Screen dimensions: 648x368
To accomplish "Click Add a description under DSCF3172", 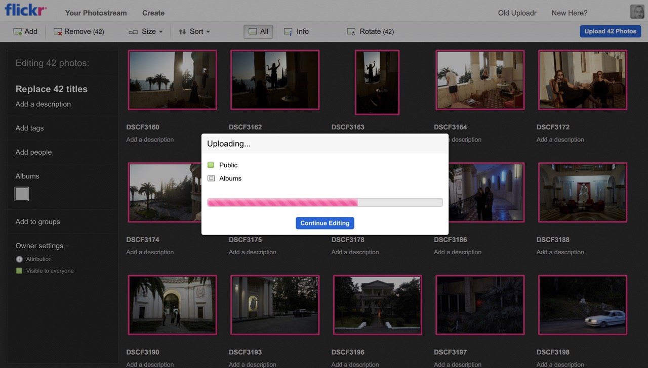I will click(x=560, y=140).
